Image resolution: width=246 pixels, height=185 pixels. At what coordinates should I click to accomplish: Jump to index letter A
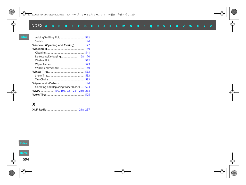46,26
